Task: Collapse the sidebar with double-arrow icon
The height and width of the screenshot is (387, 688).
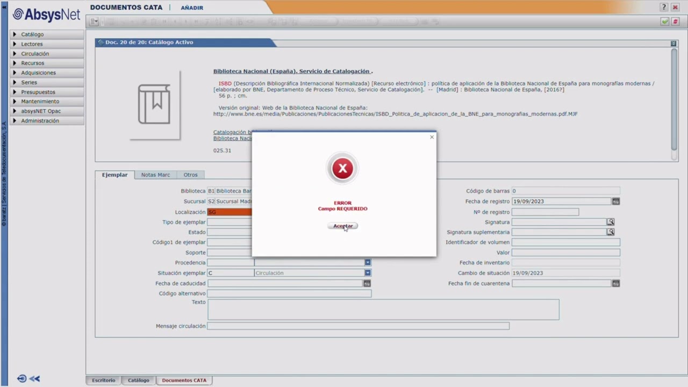Action: coord(35,378)
